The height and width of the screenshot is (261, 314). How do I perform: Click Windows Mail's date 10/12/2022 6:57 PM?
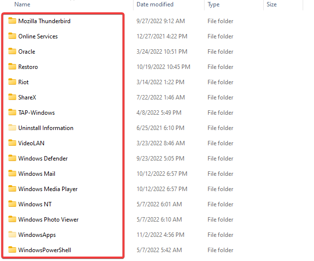click(x=162, y=174)
